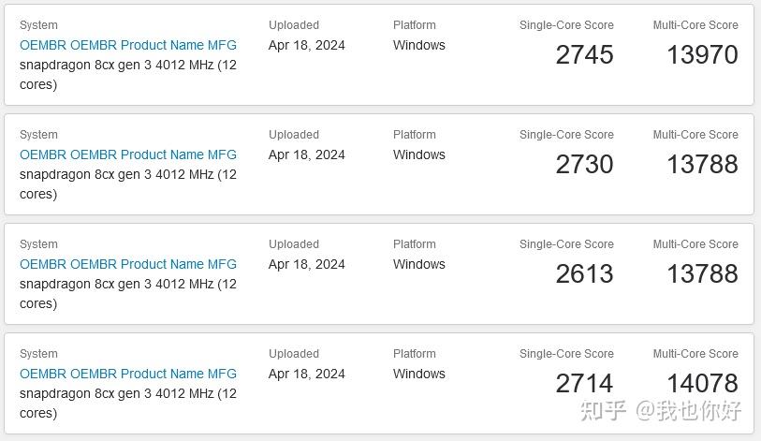Click the Multi-Core Score label above 14078
Image resolution: width=761 pixels, height=441 pixels.
(695, 354)
